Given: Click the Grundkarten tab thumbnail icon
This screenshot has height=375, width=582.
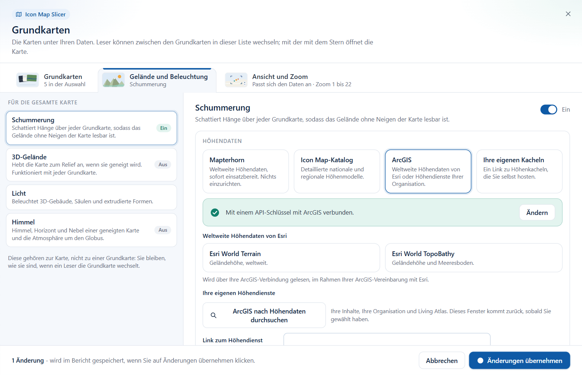Looking at the screenshot, I should pos(28,80).
